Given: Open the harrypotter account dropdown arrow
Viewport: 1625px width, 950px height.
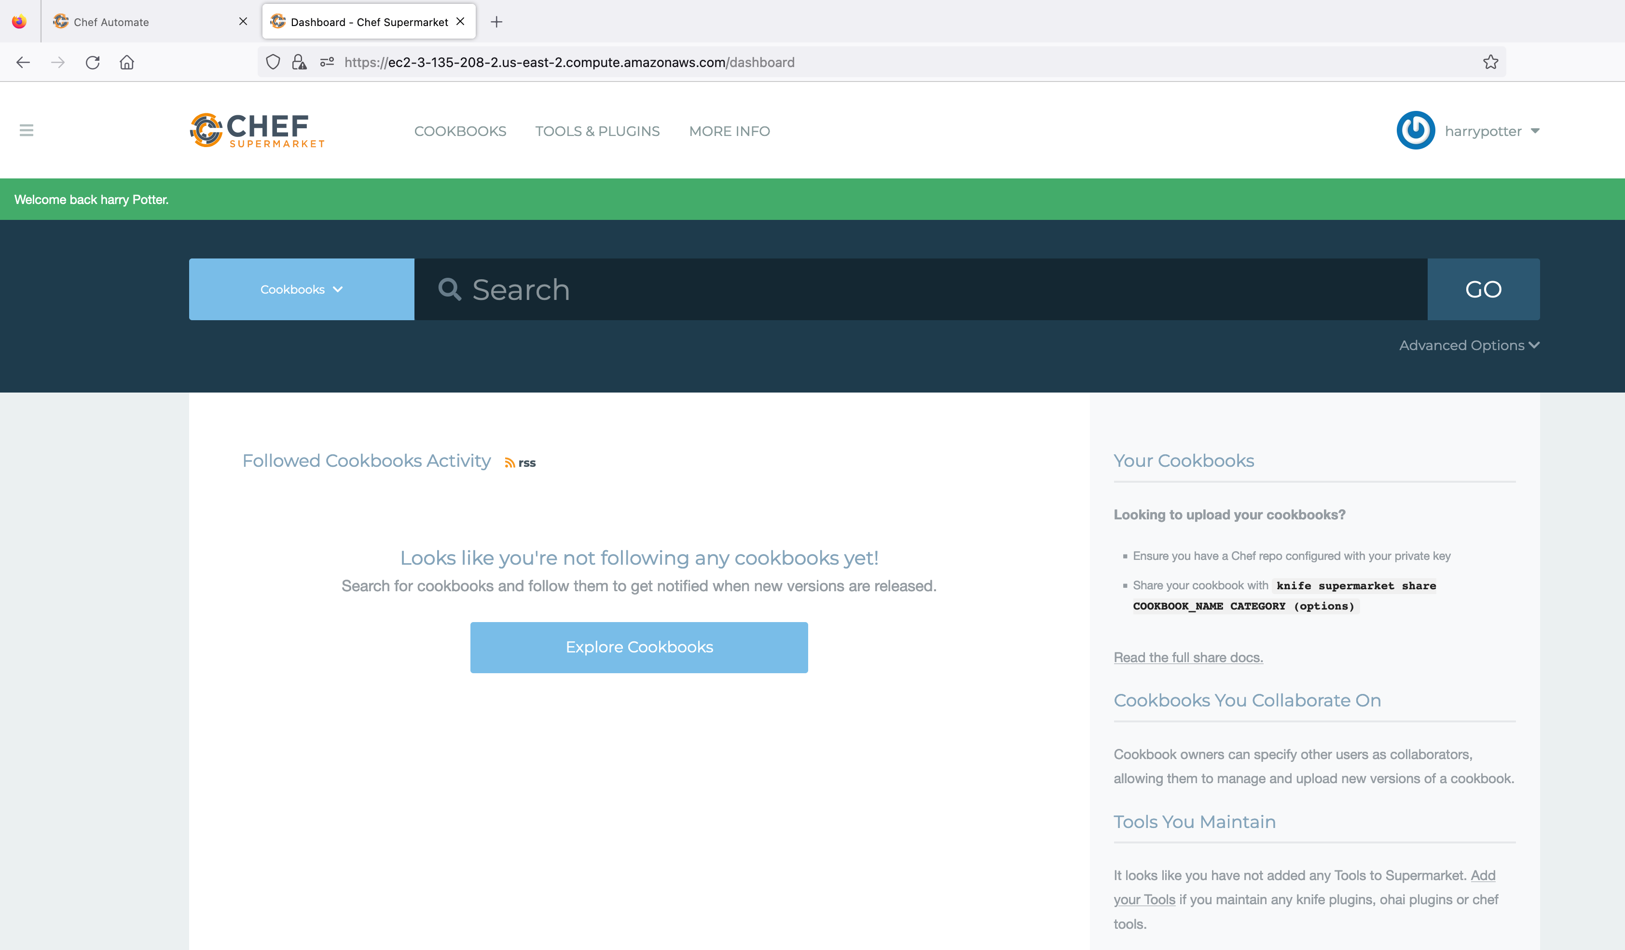Looking at the screenshot, I should 1535,131.
